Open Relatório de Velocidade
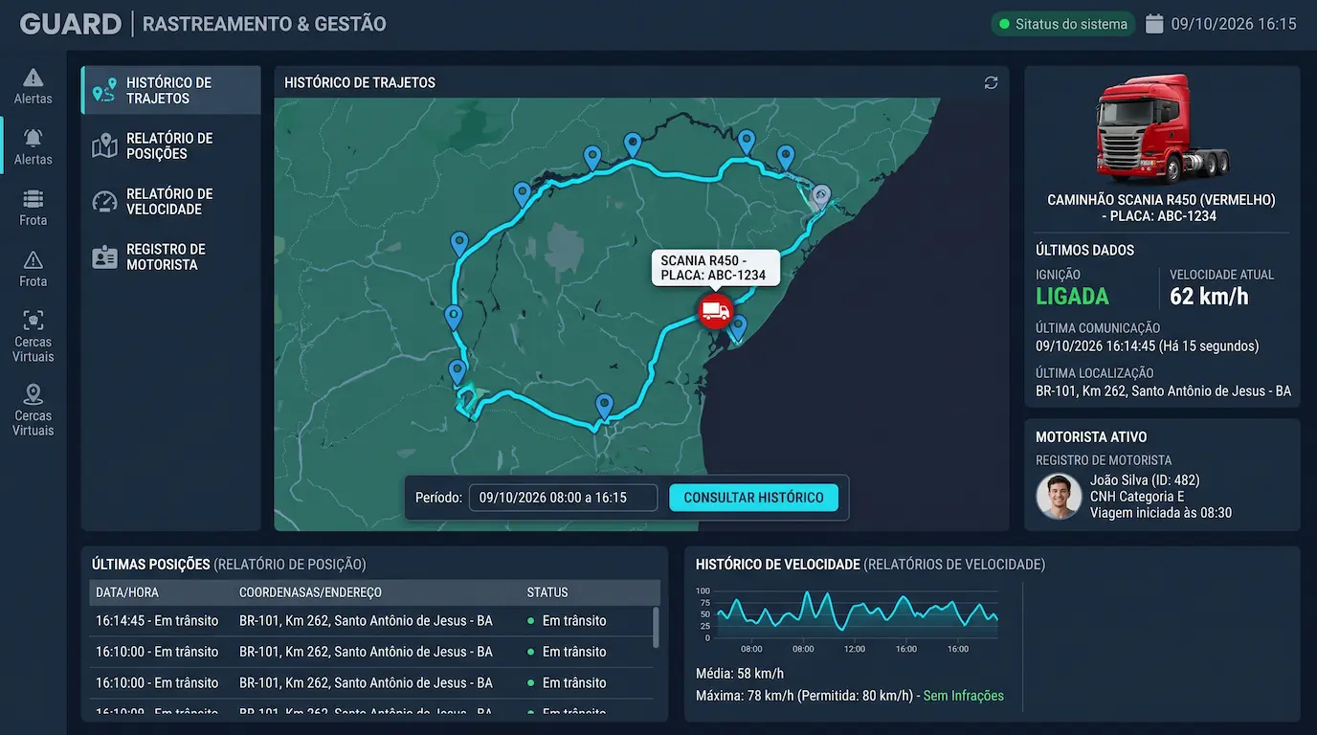This screenshot has width=1317, height=735. (x=170, y=202)
